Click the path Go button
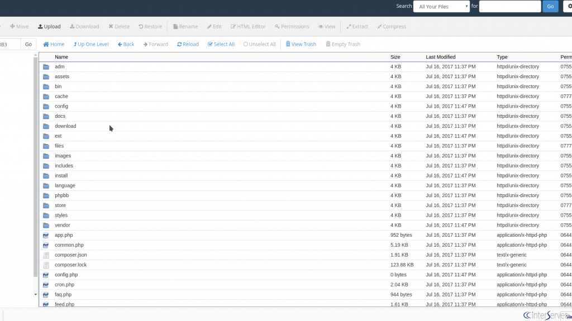This screenshot has height=321, width=572. (x=28, y=44)
